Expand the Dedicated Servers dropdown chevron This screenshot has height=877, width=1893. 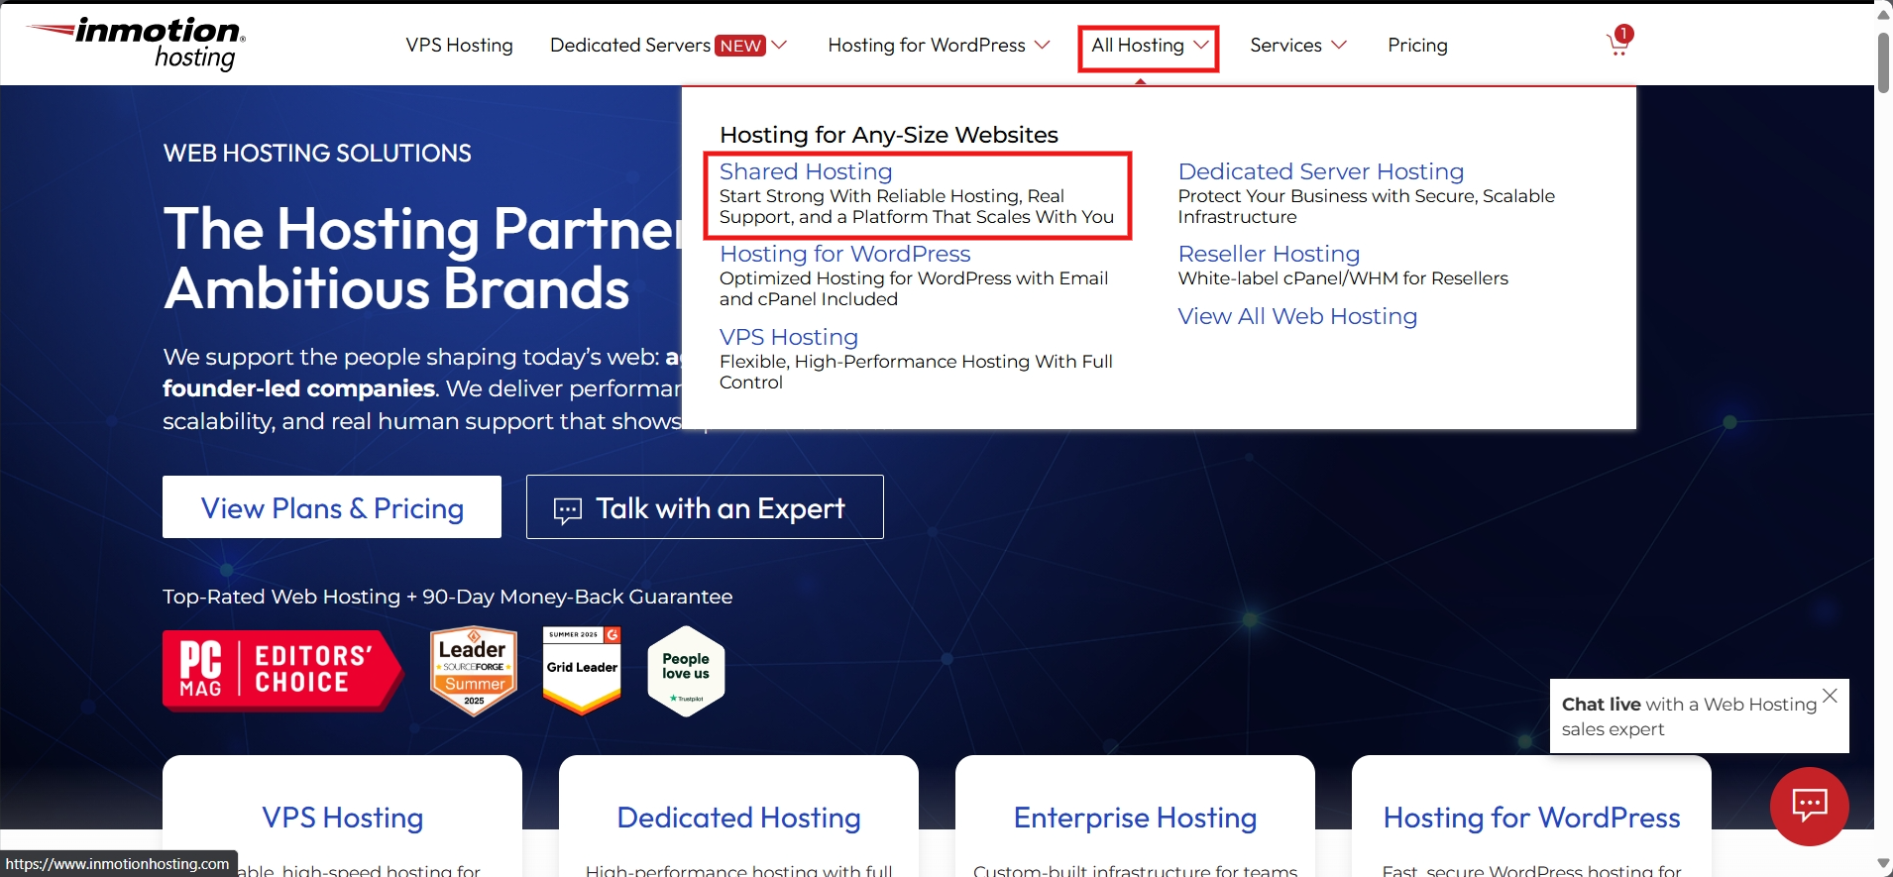pos(780,45)
